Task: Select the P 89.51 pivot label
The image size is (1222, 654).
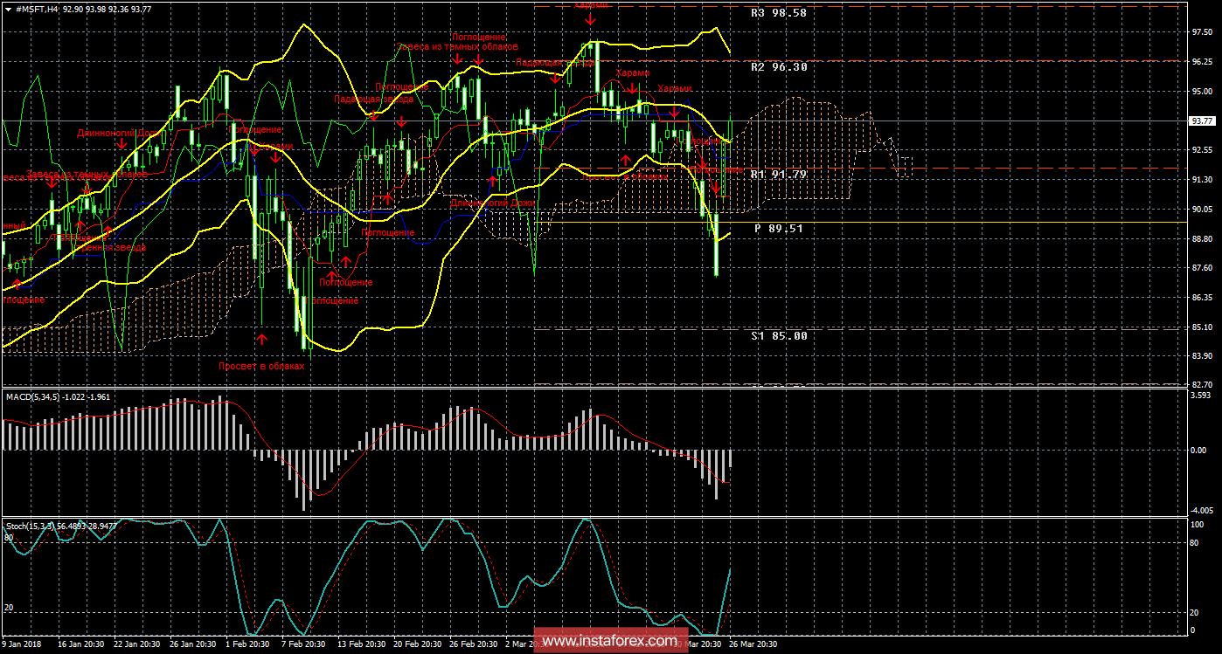Action: click(778, 228)
